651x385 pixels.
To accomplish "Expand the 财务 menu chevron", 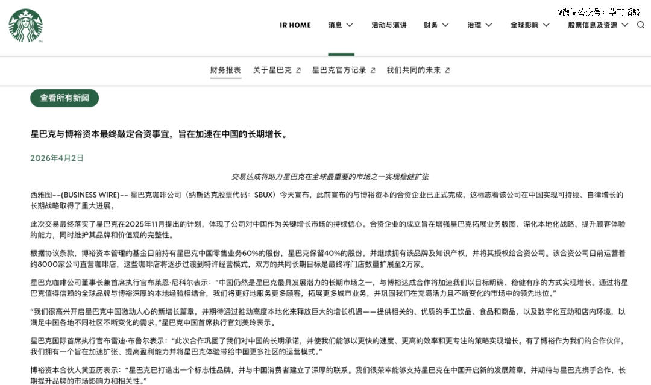I will (445, 25).
